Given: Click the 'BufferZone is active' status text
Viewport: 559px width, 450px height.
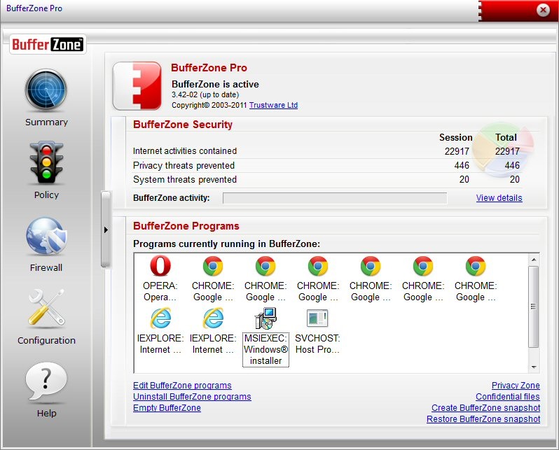Looking at the screenshot, I should 215,84.
